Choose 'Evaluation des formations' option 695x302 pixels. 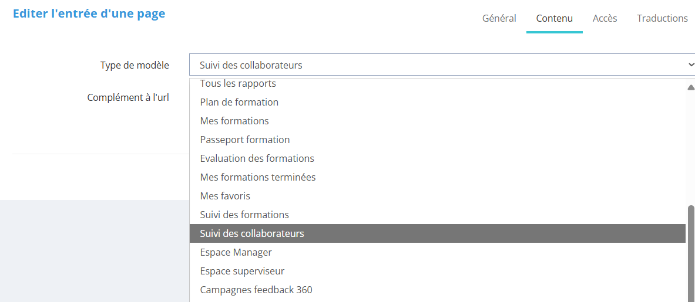point(257,158)
